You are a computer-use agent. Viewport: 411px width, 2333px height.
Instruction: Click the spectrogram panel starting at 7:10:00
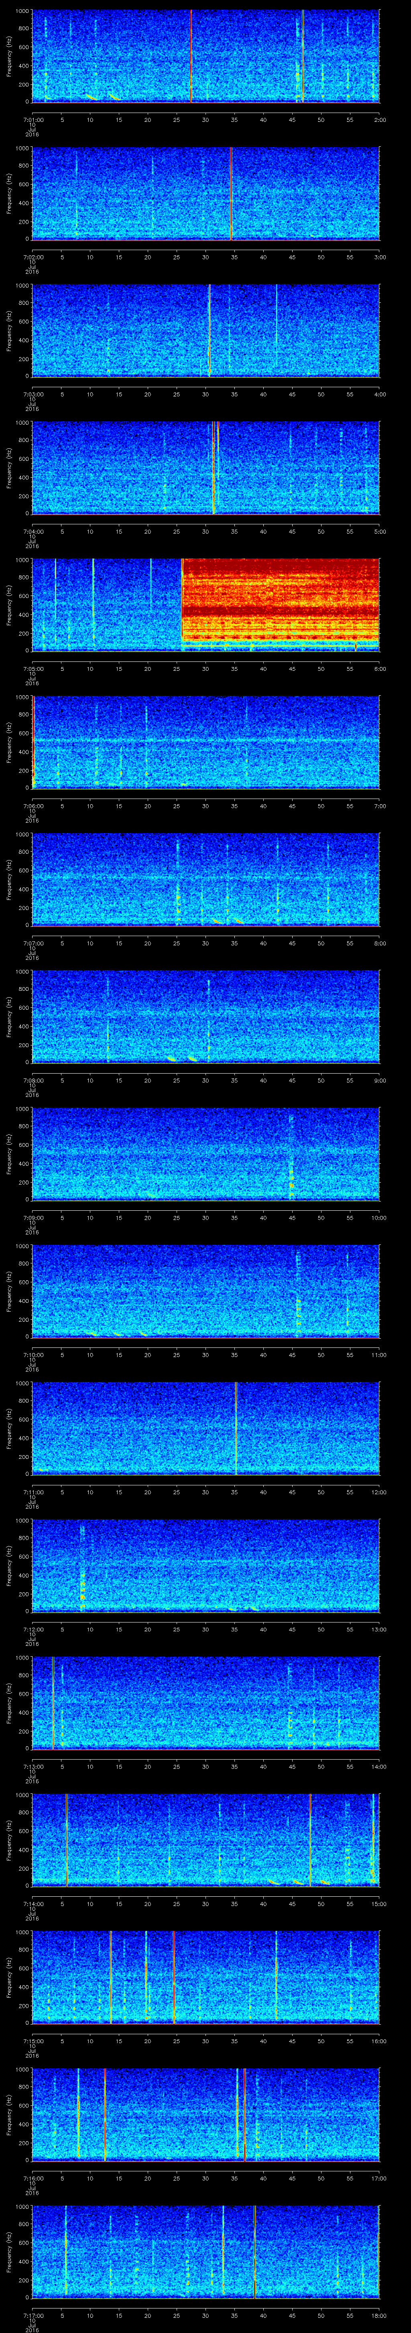coord(206,1291)
